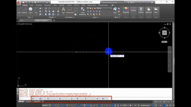Click the Scale tool in Modify panel
Screen dimensions: 191x107
click(50, 14)
